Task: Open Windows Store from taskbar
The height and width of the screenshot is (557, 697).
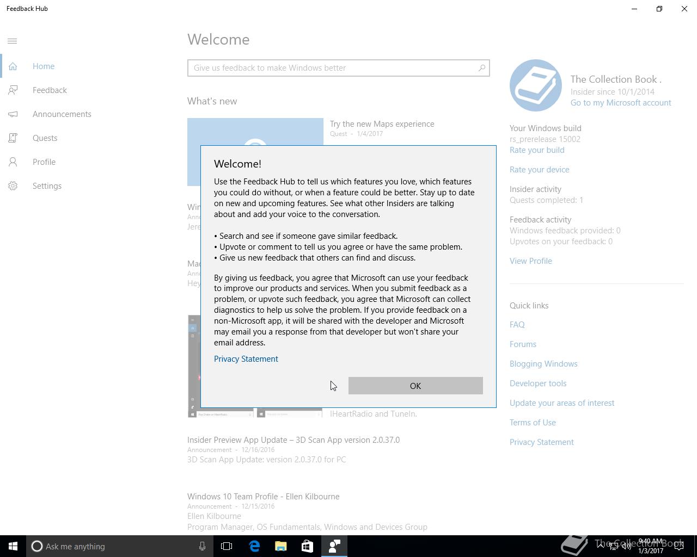Action: pyautogui.click(x=307, y=546)
